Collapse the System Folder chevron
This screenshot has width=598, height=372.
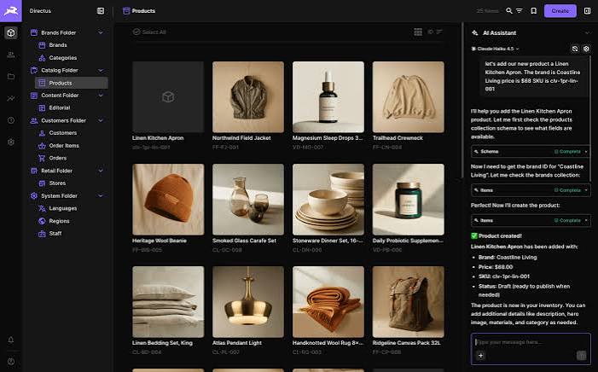click(101, 195)
